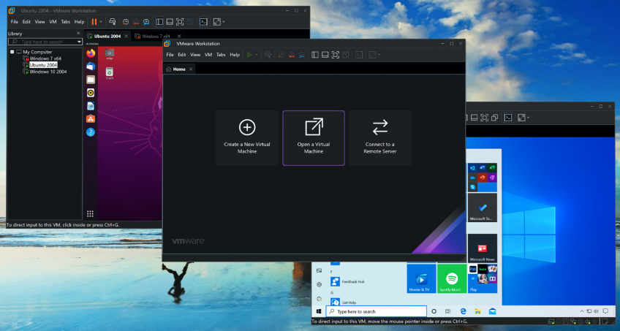Viewport: 620px width, 331px height.
Task: Open Task View in Windows 10 taskbar
Action: click(x=447, y=311)
